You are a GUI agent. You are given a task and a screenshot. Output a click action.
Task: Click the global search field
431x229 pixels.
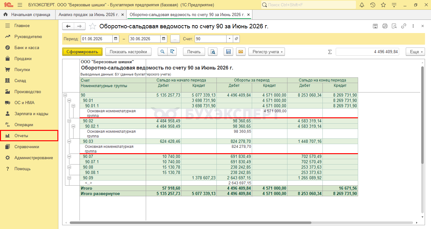click(309, 5)
